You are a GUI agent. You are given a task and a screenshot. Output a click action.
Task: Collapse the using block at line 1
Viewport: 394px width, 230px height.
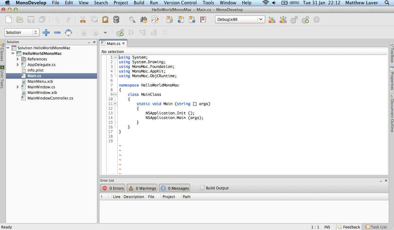115,57
